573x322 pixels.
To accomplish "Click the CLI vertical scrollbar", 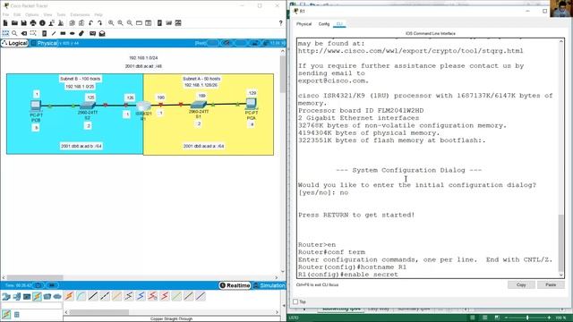I will 561,158.
